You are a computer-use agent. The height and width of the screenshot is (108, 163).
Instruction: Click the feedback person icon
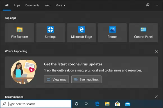pos(148,5)
